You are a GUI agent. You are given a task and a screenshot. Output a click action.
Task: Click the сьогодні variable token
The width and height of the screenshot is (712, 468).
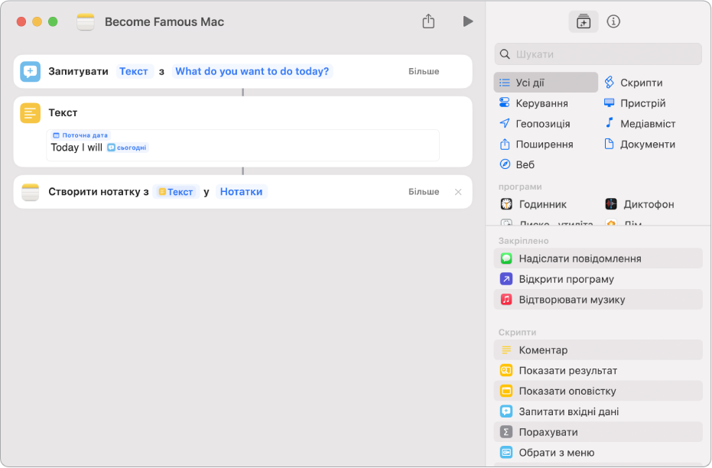[x=127, y=148]
